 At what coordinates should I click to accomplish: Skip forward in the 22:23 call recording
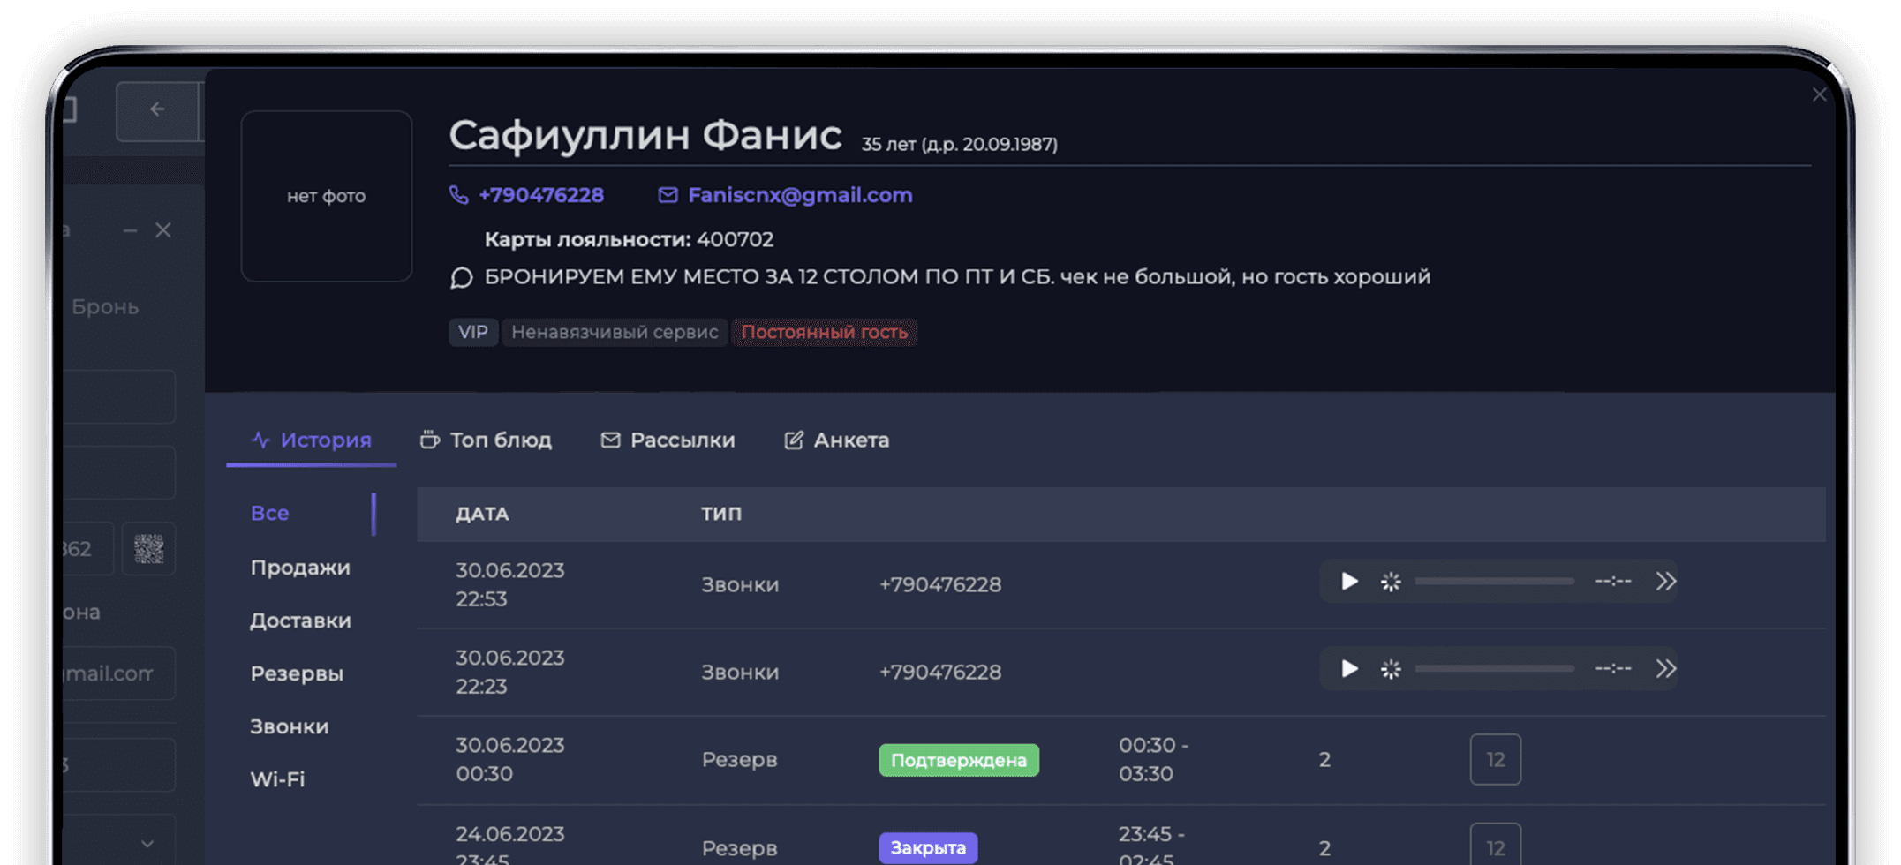coord(1665,668)
